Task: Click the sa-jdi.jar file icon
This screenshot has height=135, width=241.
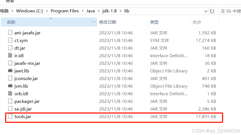Action: coord(10,109)
